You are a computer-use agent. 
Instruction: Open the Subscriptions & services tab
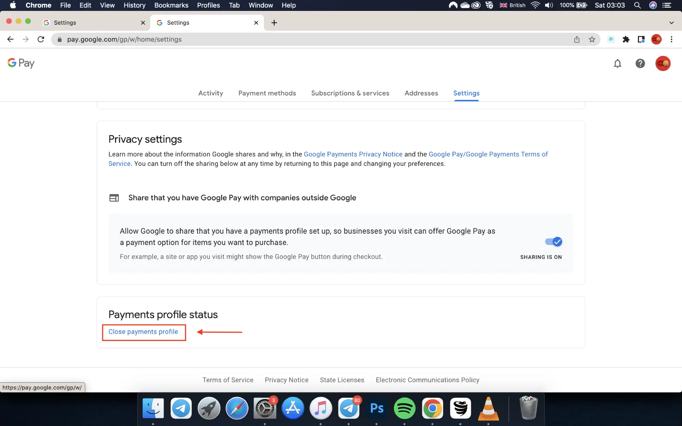click(x=350, y=93)
